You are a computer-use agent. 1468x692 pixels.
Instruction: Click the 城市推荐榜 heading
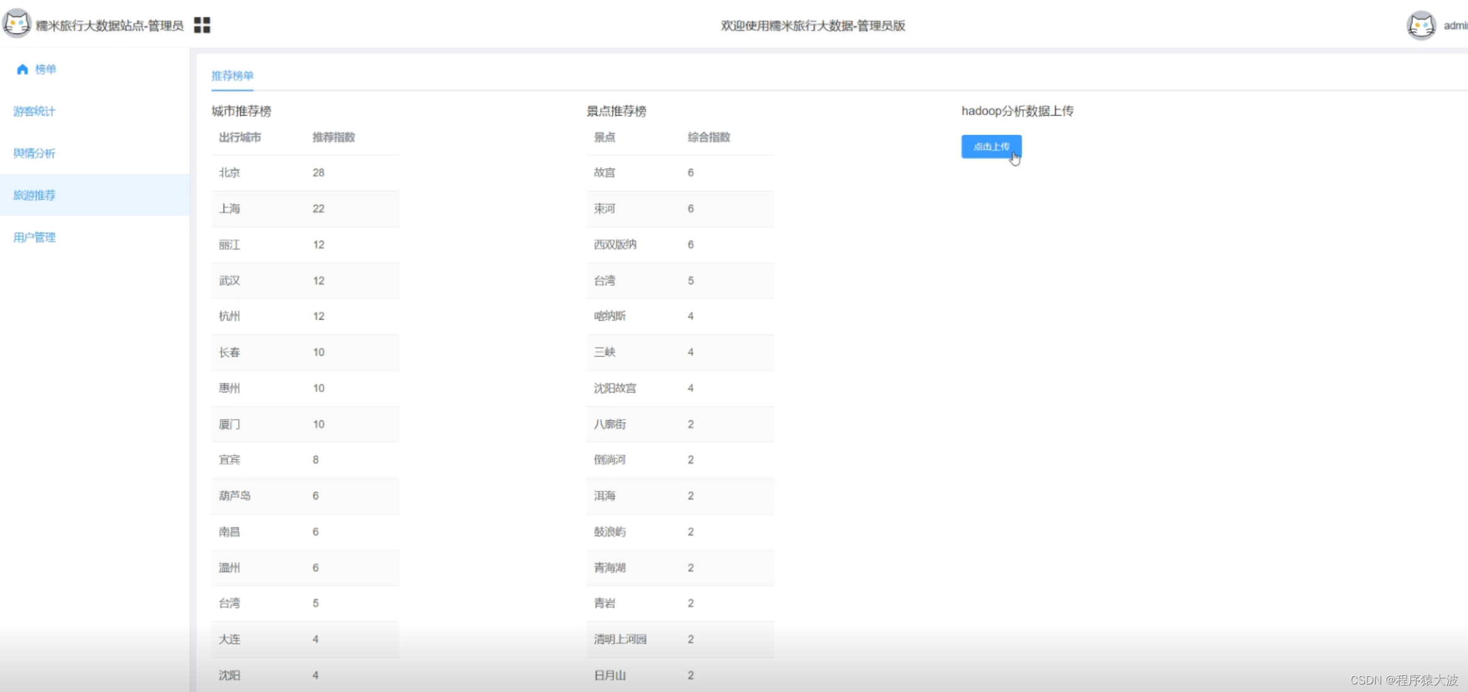[243, 111]
